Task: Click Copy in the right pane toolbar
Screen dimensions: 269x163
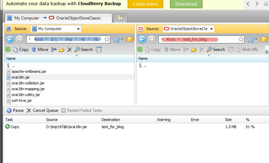Action: pyautogui.click(x=153, y=50)
